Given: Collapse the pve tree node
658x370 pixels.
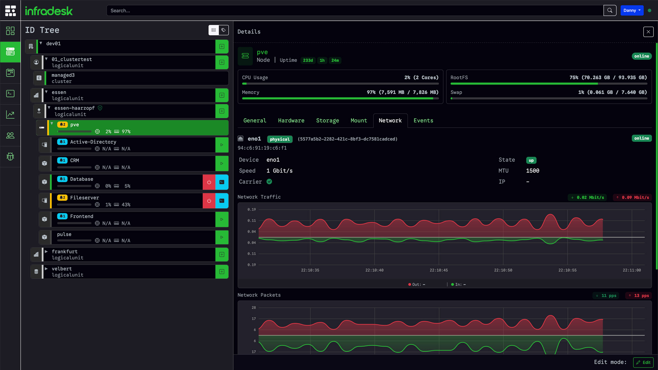Looking at the screenshot, I should pyautogui.click(x=52, y=124).
